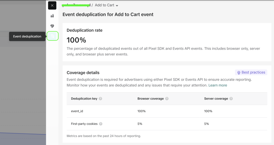This screenshot has height=145, width=274.
Task: Select the First-party cookies row label
Action: coord(84,124)
